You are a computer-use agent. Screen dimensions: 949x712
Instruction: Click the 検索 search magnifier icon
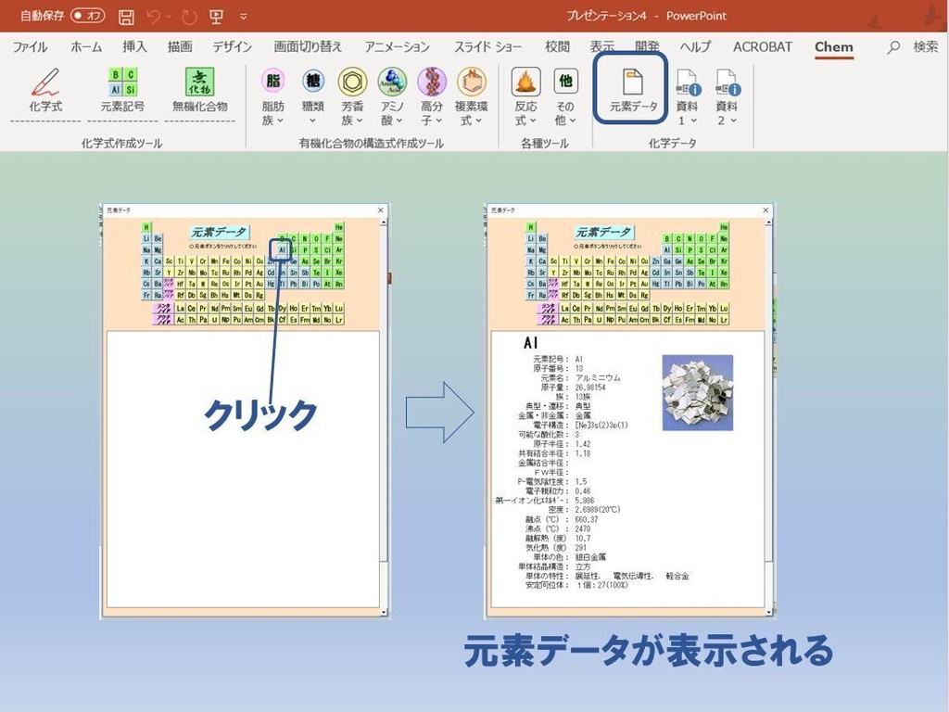pyautogui.click(x=892, y=47)
